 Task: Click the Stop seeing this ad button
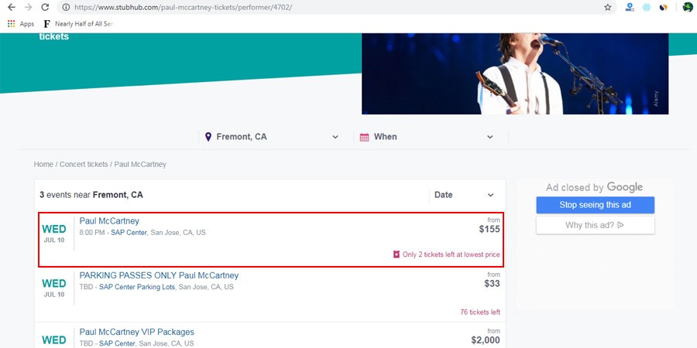click(x=595, y=205)
